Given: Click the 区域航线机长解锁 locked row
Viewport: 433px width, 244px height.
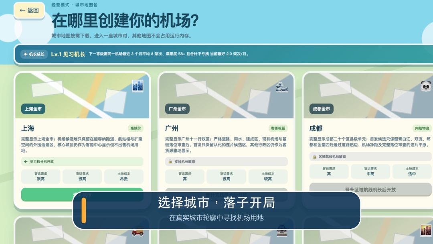Looking at the screenshot, I should click(x=370, y=157).
